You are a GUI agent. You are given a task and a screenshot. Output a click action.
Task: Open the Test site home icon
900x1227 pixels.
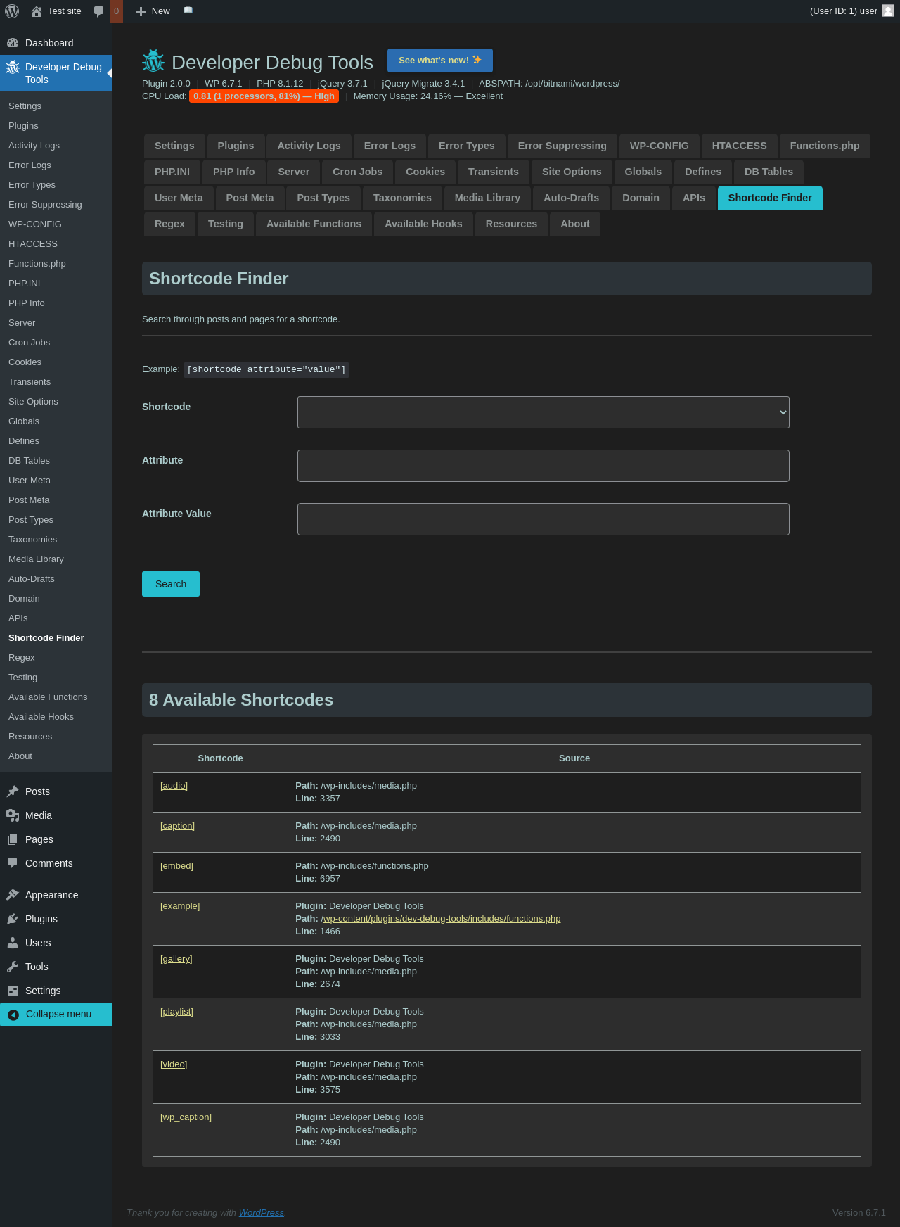pos(37,11)
